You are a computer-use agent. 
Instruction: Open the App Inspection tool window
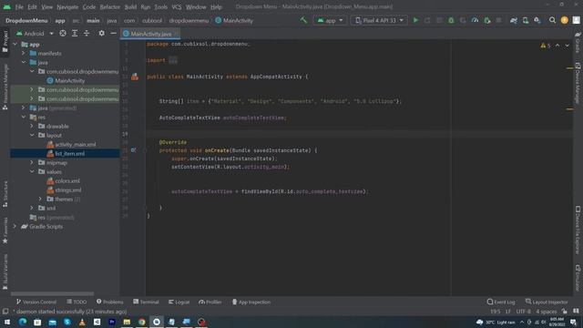pyautogui.click(x=251, y=302)
